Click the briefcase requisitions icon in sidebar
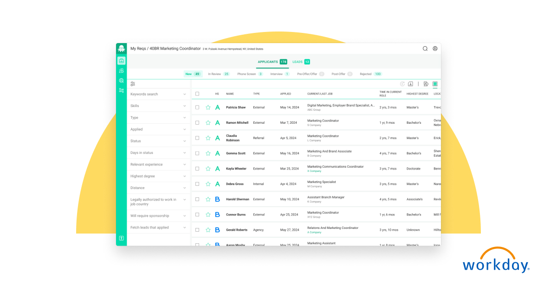Image resolution: width=557 pixels, height=291 pixels. pos(121,61)
